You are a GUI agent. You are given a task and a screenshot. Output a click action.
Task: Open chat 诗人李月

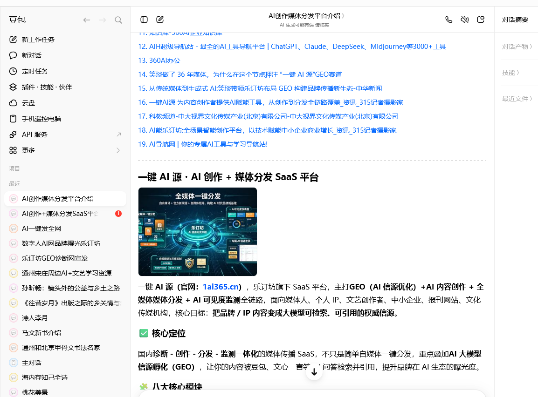65,318
